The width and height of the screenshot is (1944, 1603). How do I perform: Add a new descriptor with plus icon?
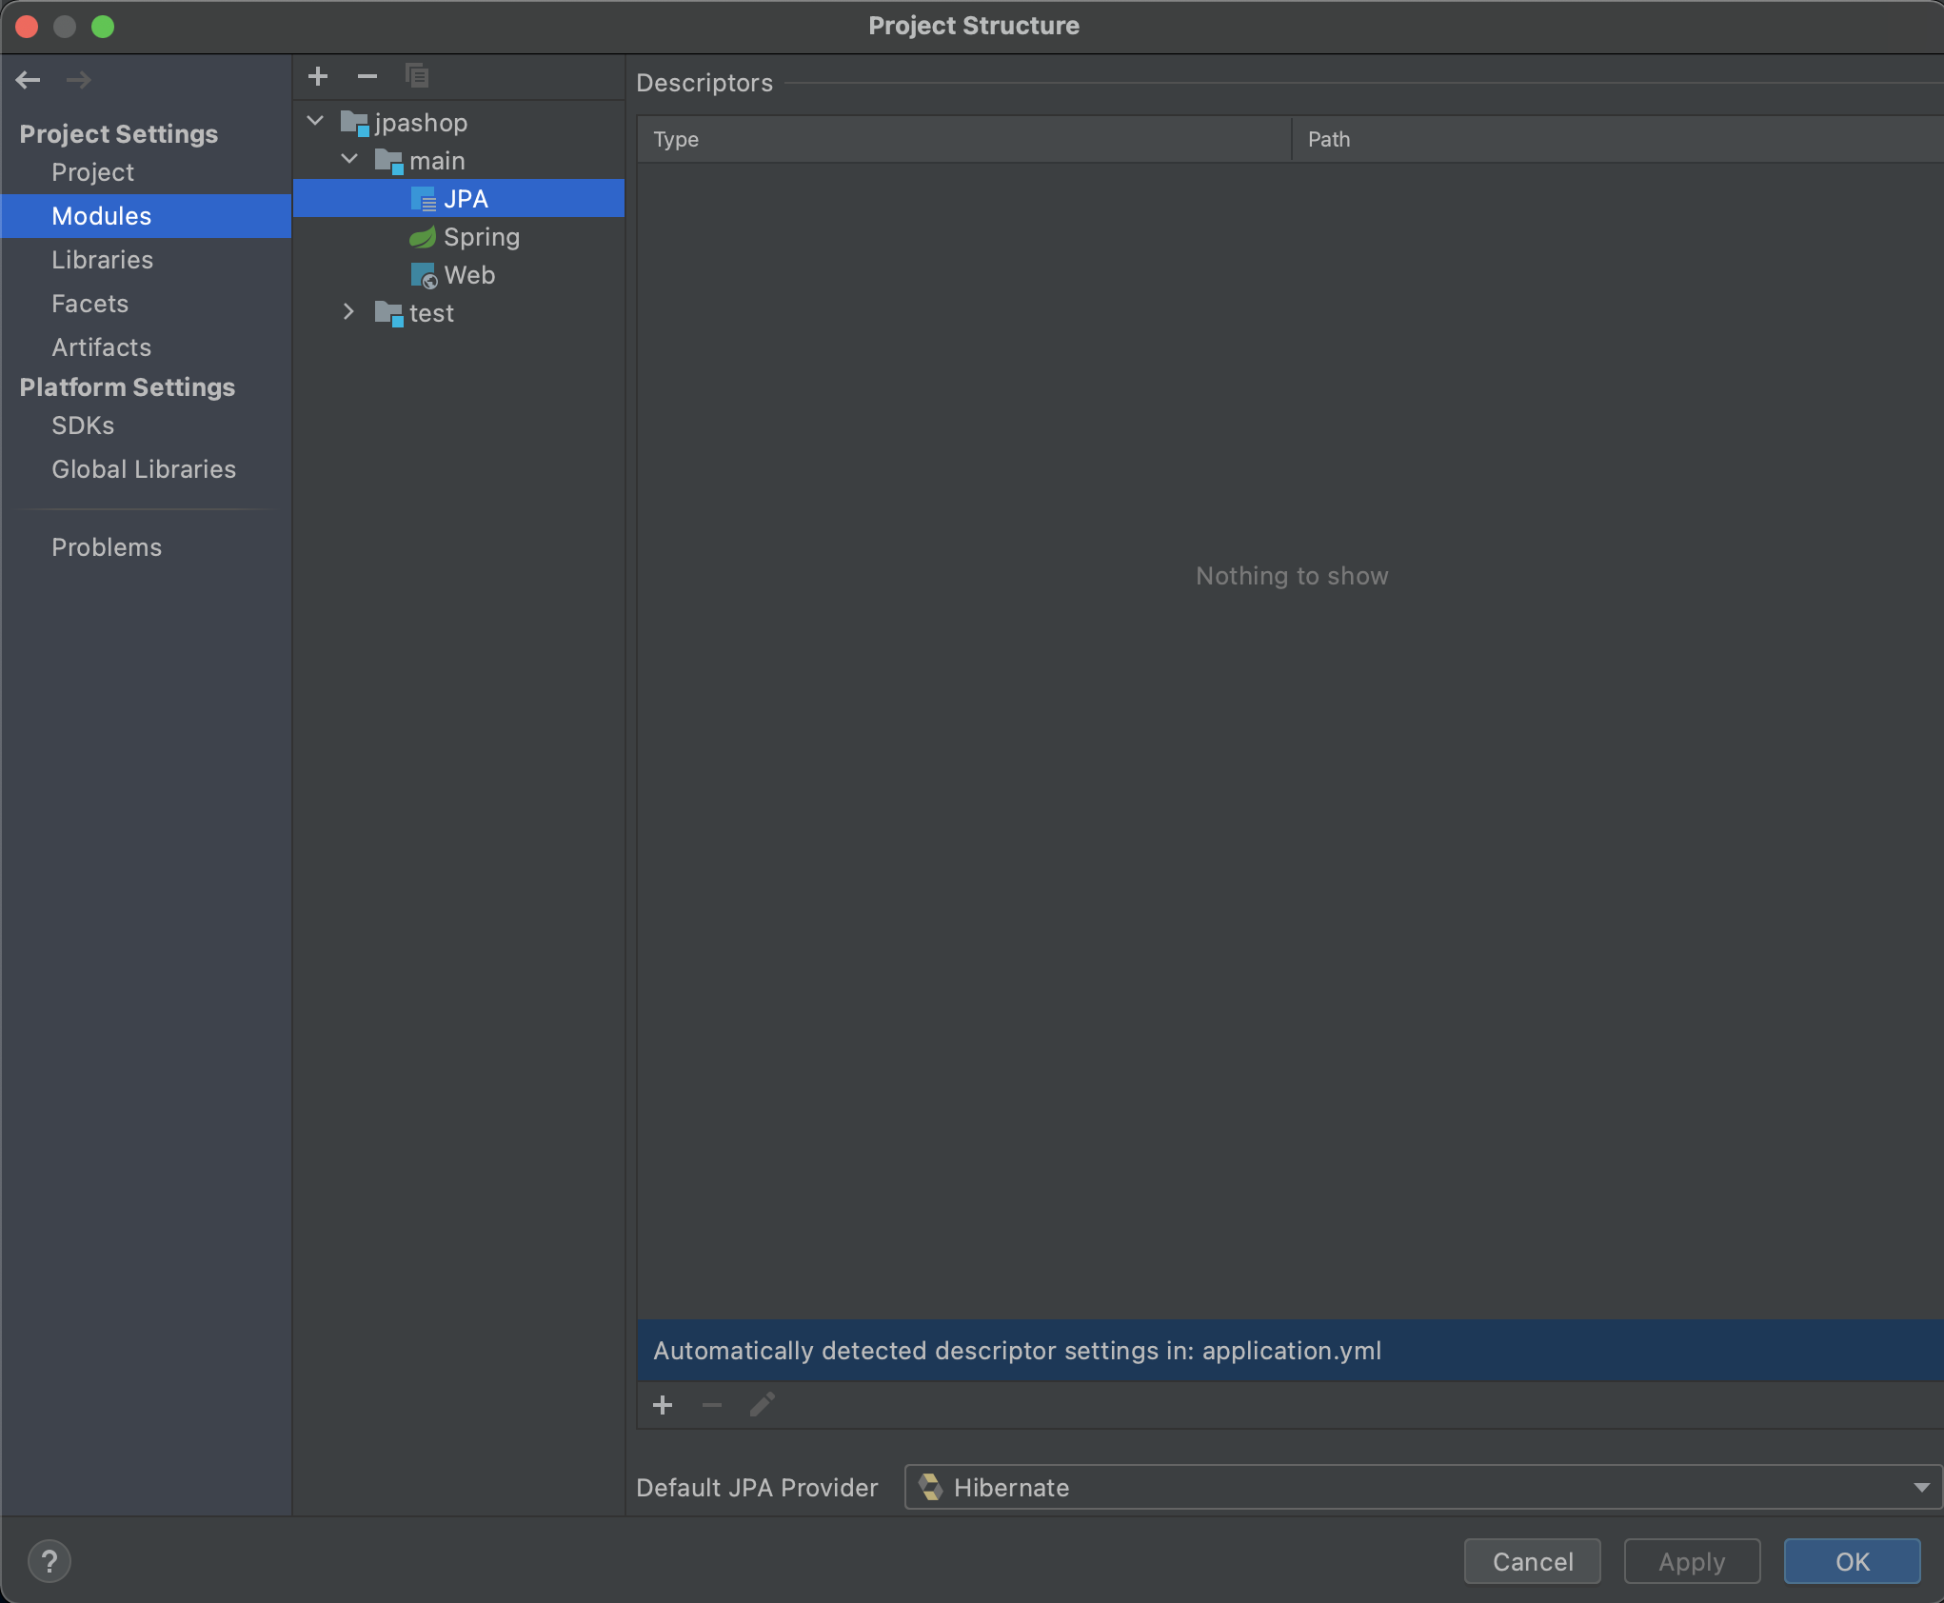(663, 1405)
